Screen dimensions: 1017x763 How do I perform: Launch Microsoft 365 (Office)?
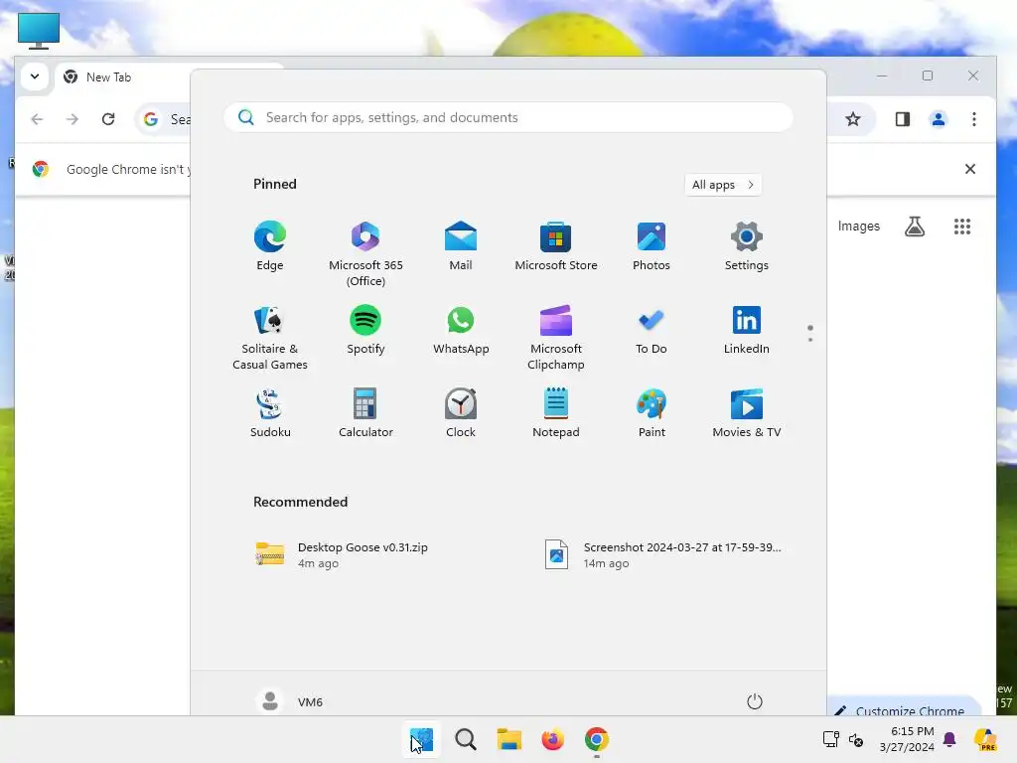(x=365, y=253)
